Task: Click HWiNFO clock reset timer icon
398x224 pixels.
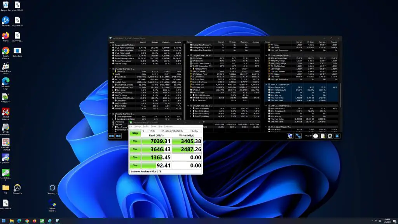Action: (315, 136)
